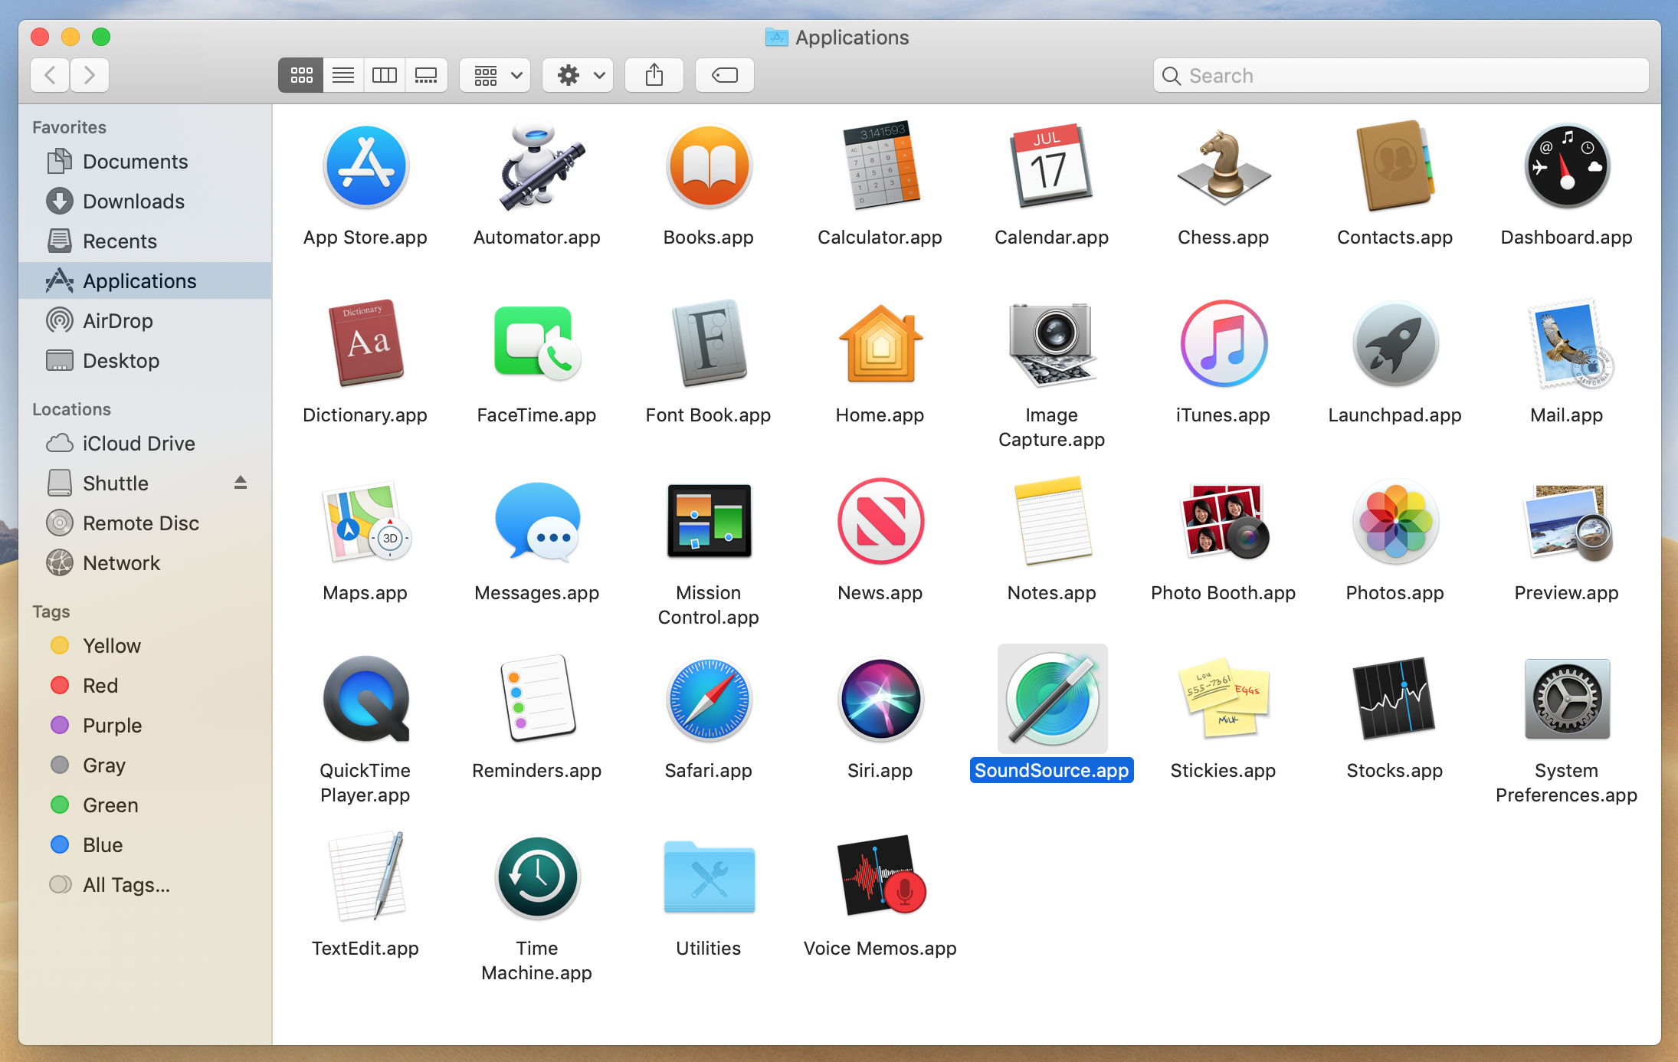Open the Utilities folder
The image size is (1678, 1062).
point(709,877)
